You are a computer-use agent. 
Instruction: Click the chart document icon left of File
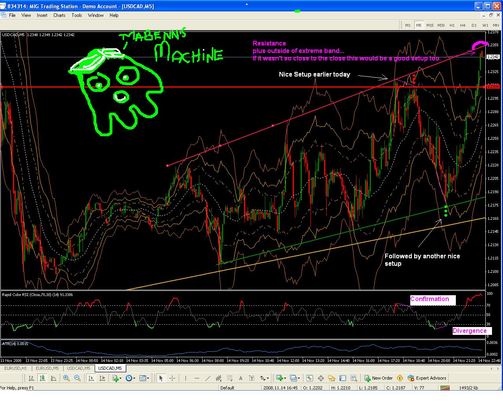[x=4, y=15]
